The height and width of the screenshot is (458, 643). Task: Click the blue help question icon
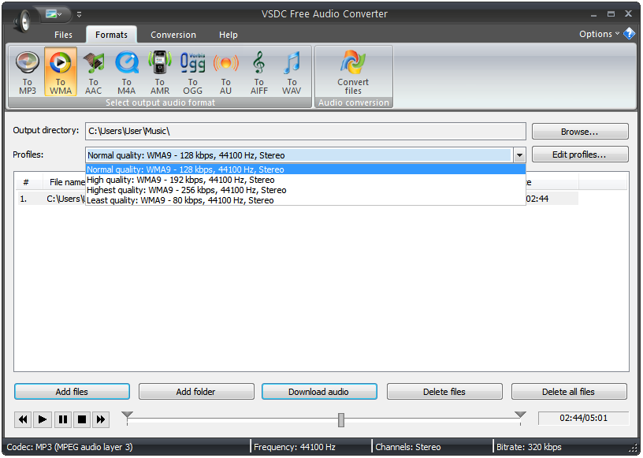coord(629,34)
